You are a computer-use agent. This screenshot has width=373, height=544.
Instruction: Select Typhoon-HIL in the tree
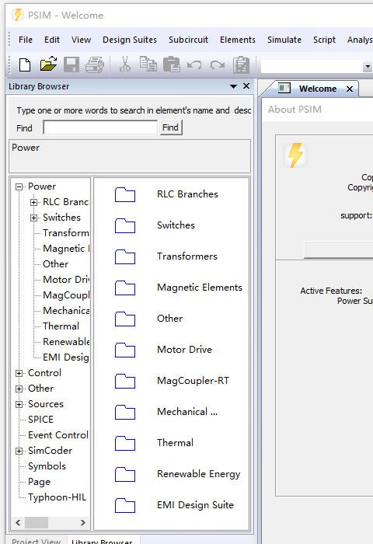click(x=58, y=497)
